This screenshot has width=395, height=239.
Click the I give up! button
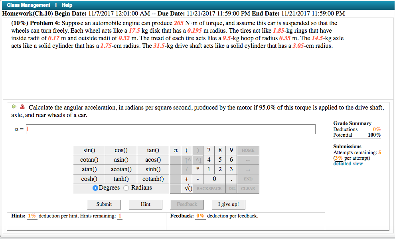pyautogui.click(x=228, y=204)
